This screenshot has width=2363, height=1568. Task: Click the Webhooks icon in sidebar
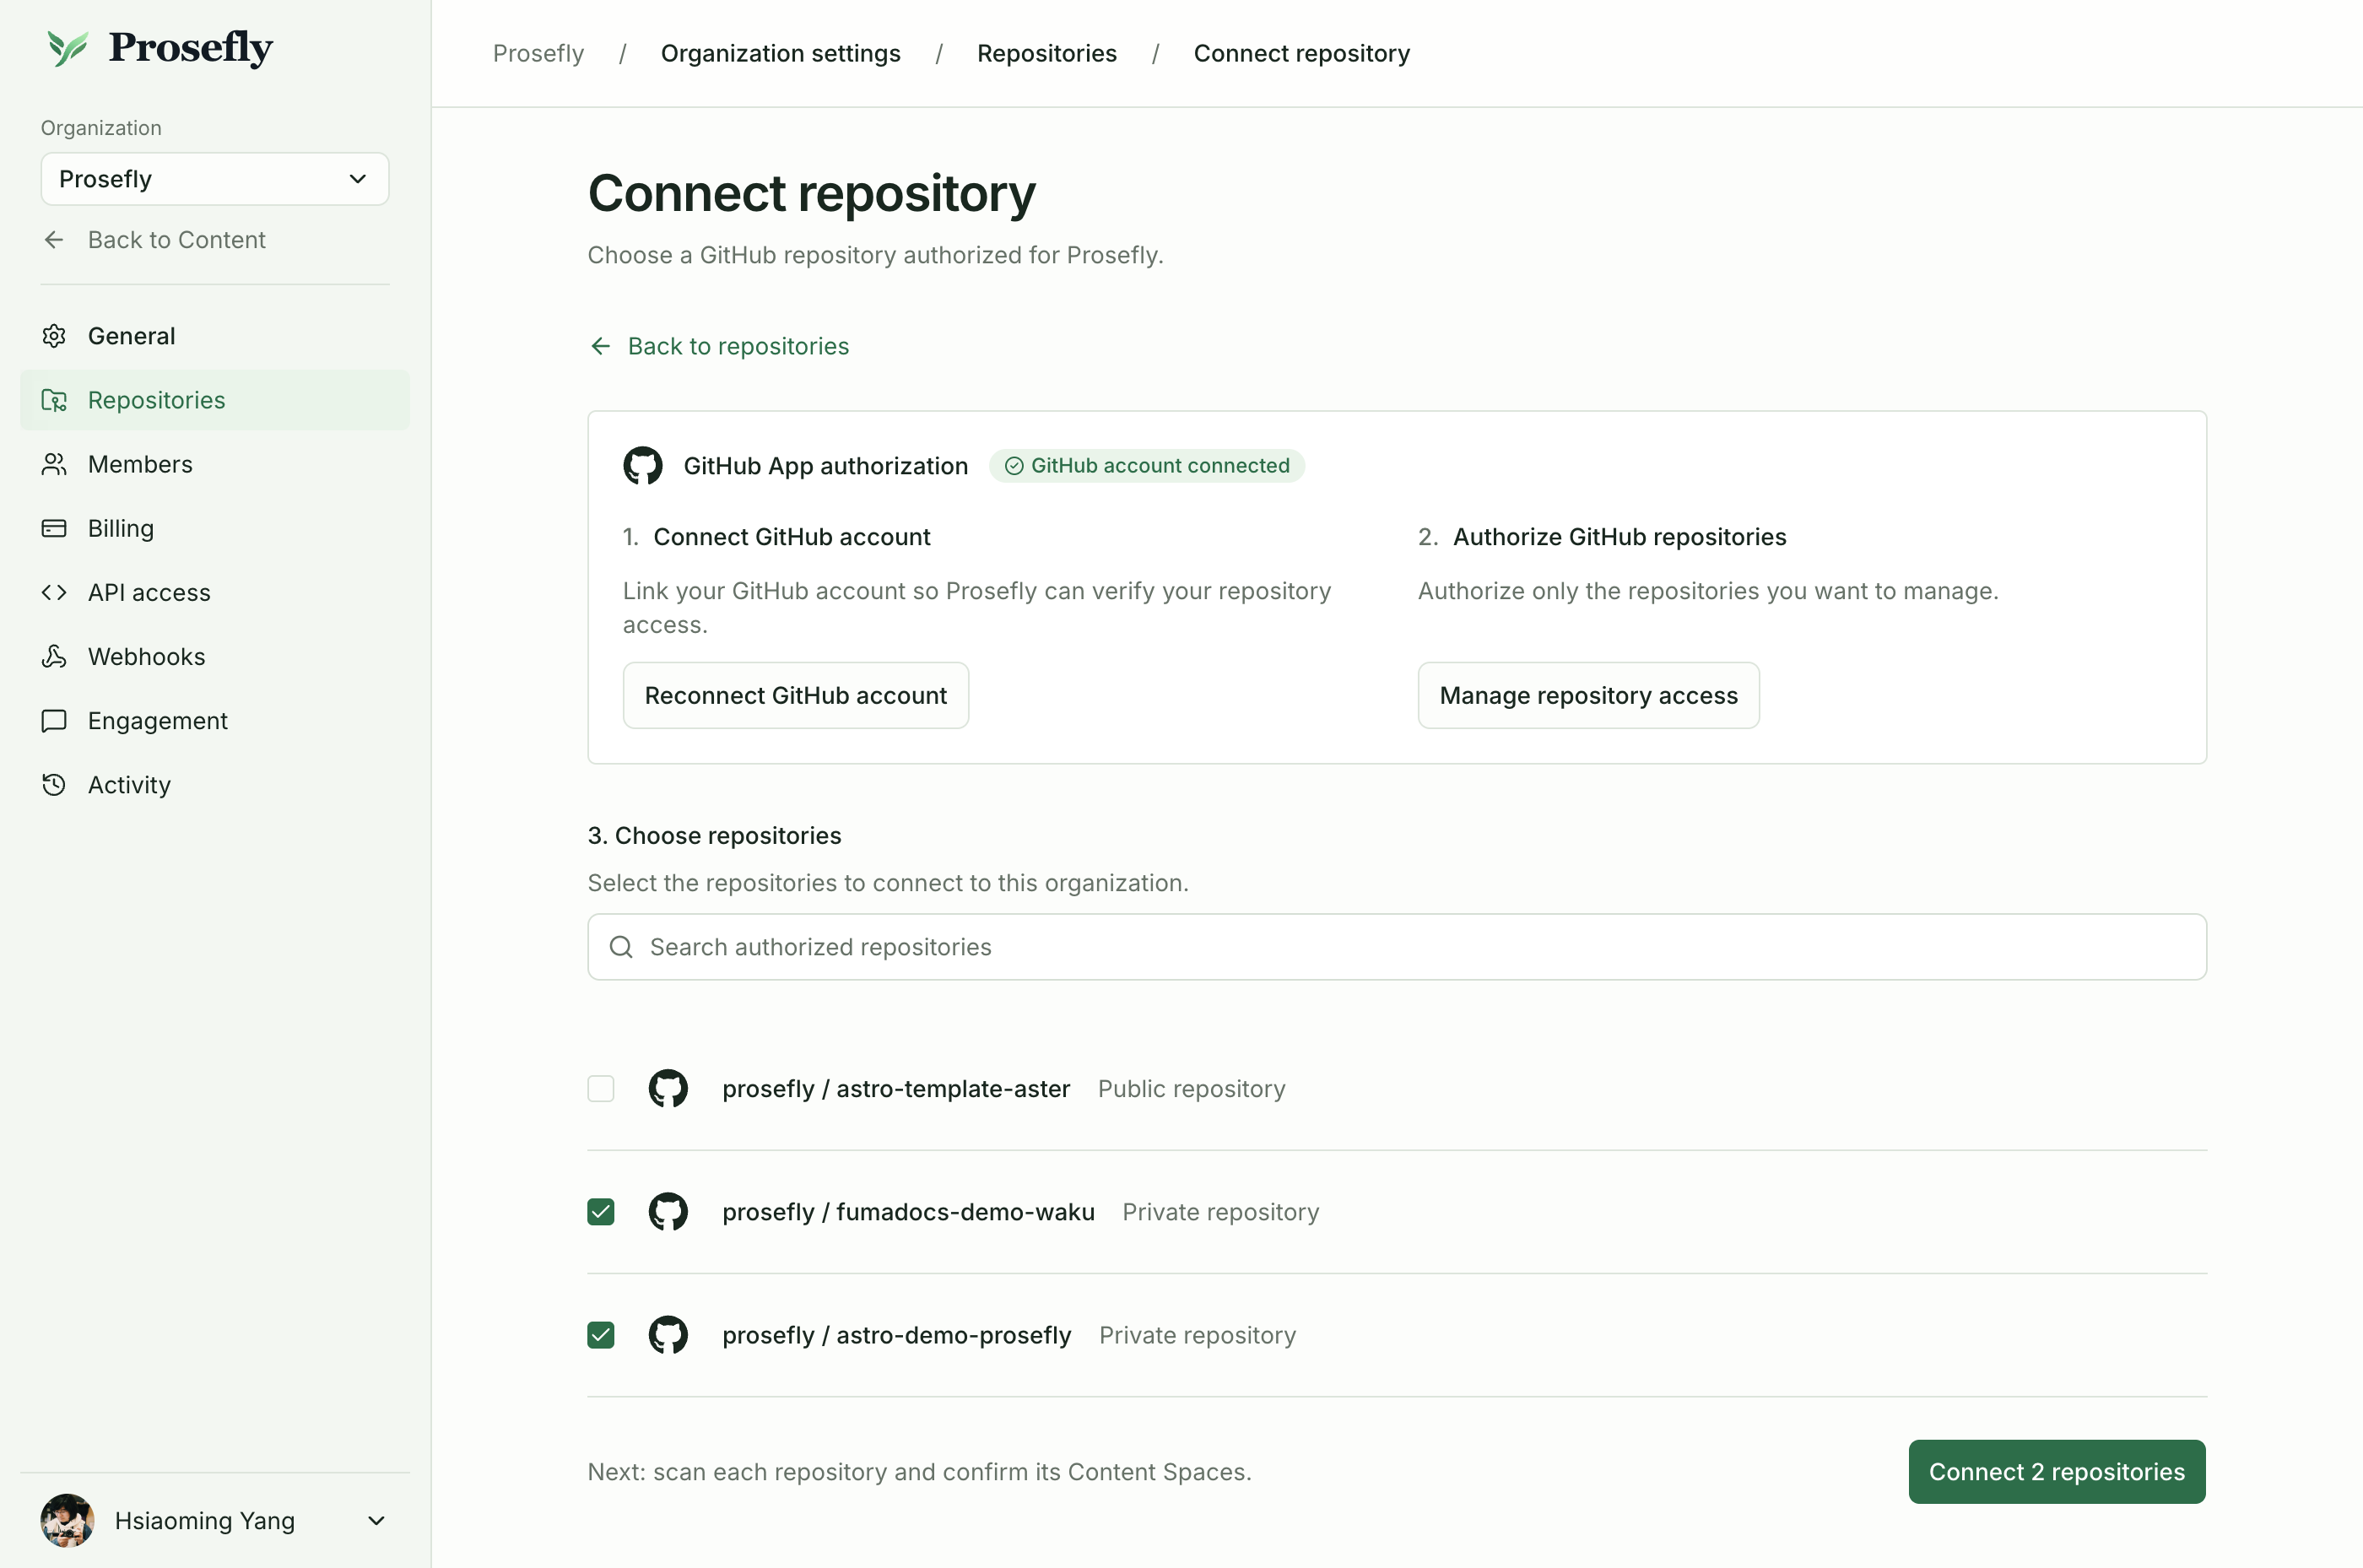click(54, 656)
